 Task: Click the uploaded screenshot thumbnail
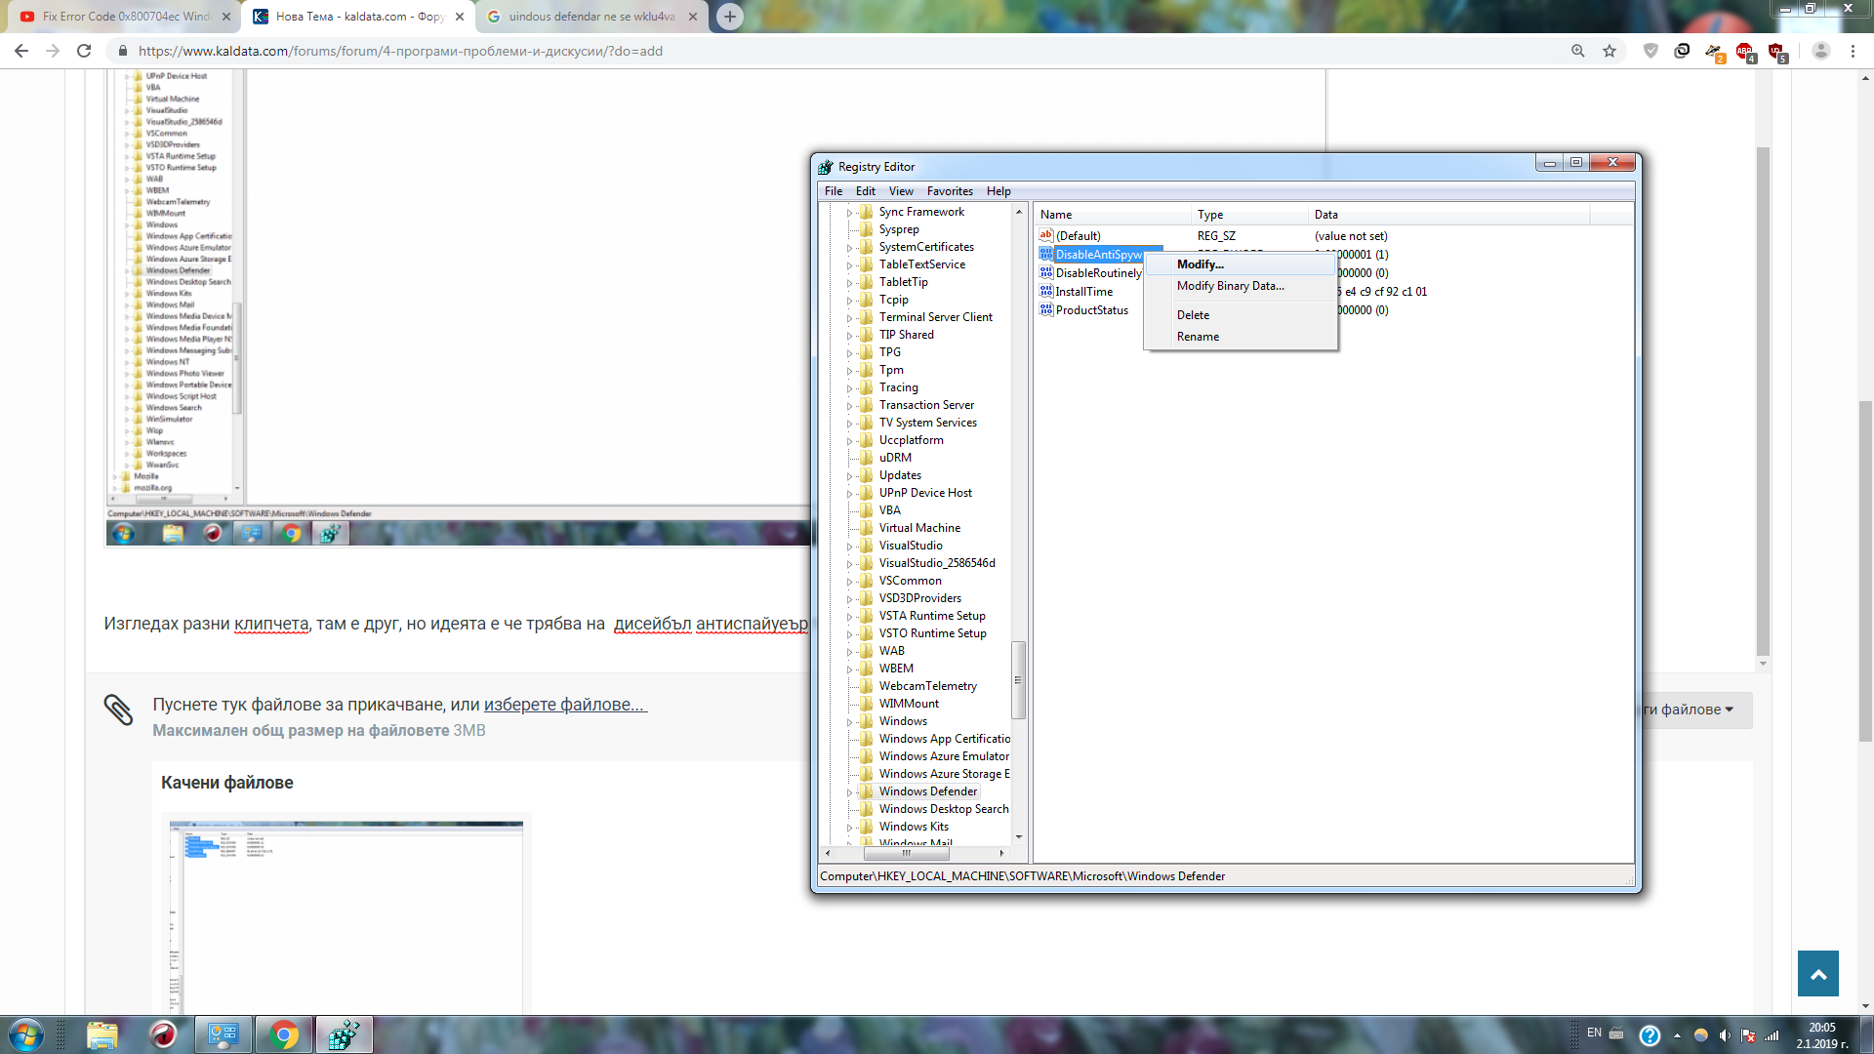pos(346,915)
